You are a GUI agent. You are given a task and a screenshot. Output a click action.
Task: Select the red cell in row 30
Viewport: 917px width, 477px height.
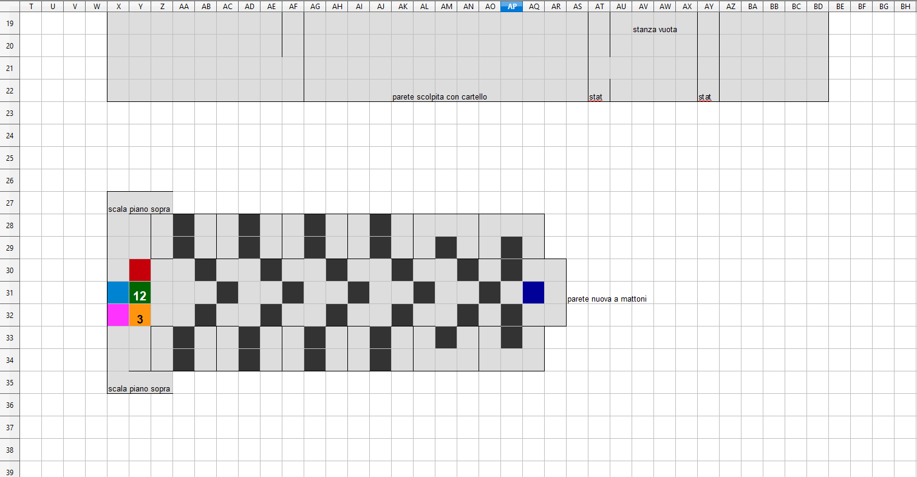pos(140,270)
